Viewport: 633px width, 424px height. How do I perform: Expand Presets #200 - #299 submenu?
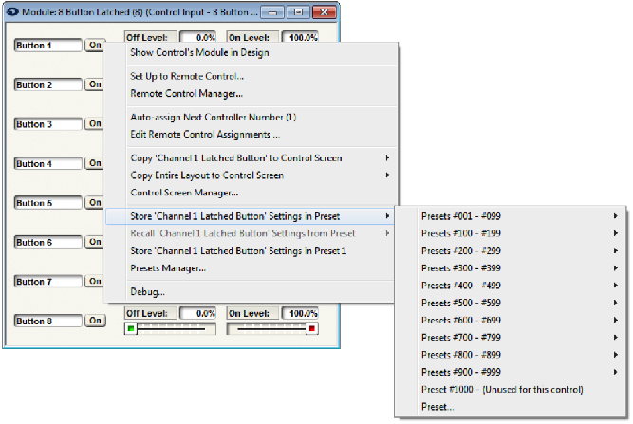(x=511, y=250)
